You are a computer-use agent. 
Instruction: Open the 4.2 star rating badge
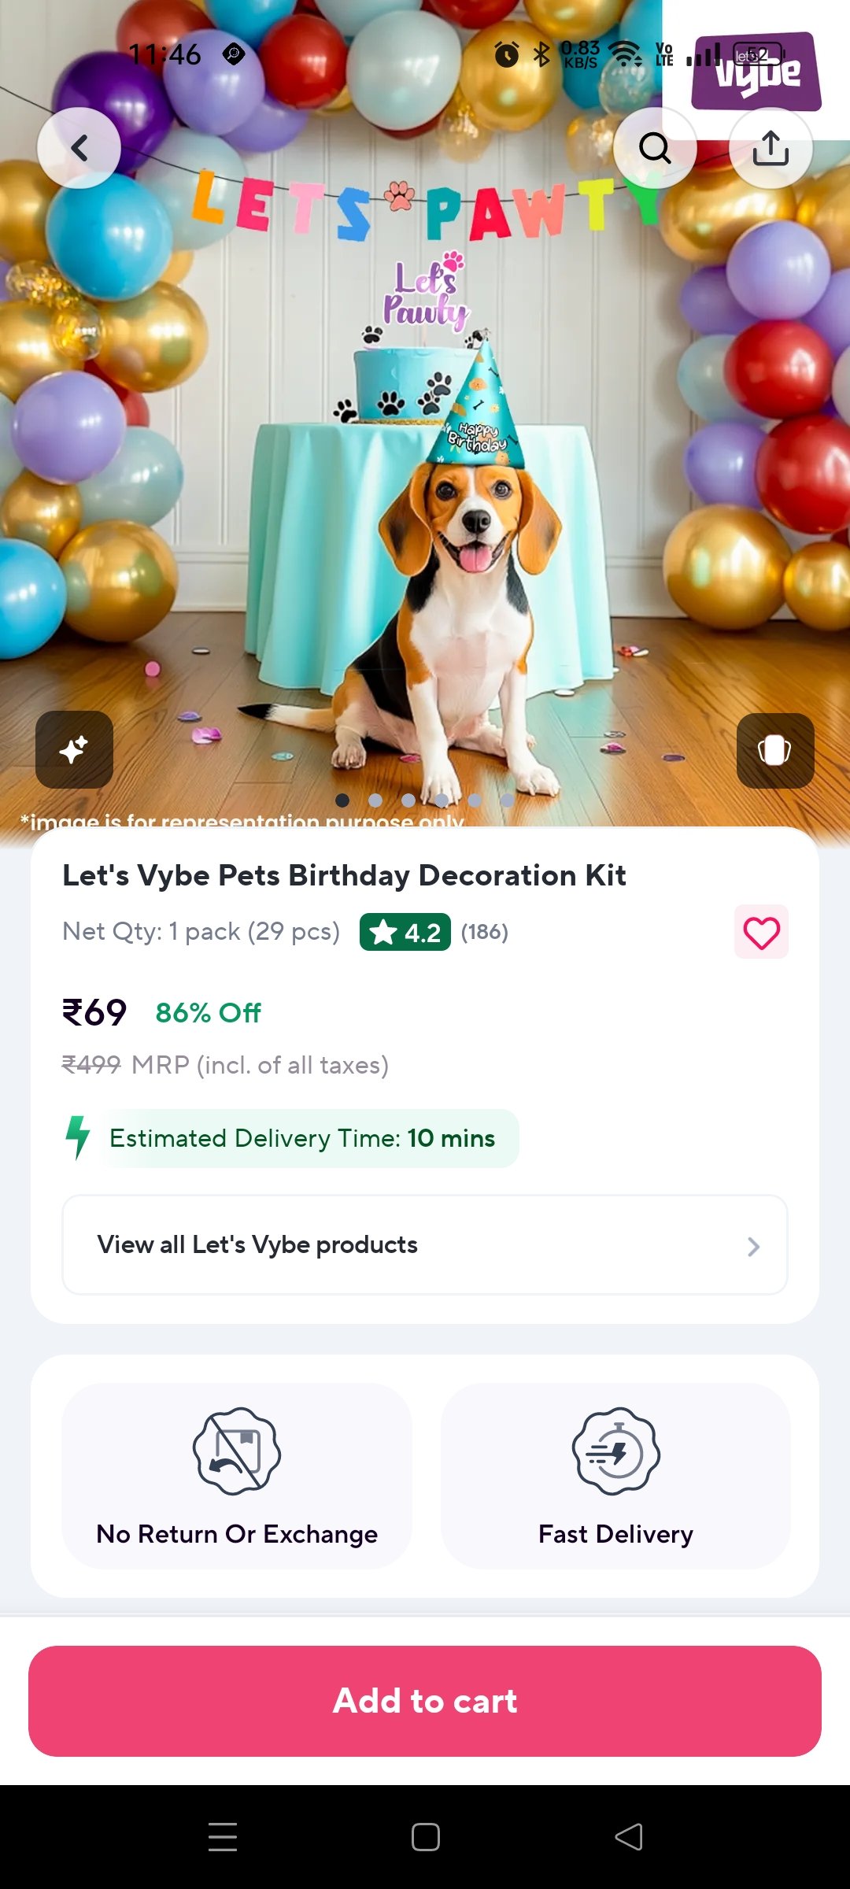tap(405, 933)
